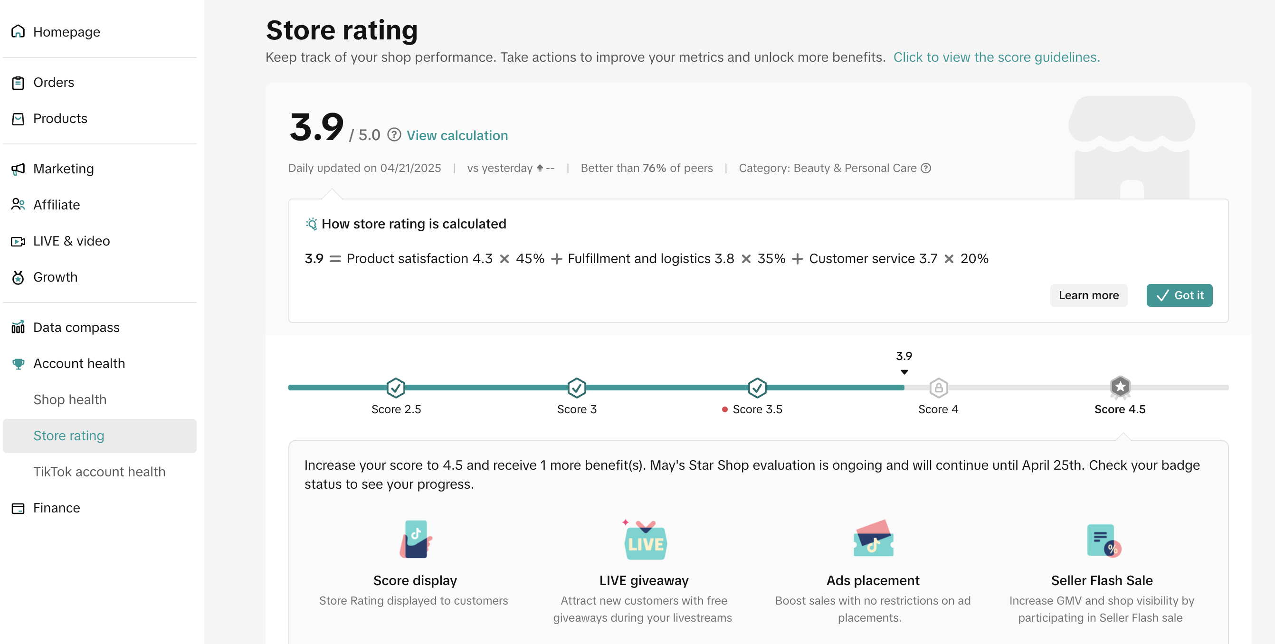1275x644 pixels.
Task: Select the Score 4.5 star badge
Action: (1120, 387)
